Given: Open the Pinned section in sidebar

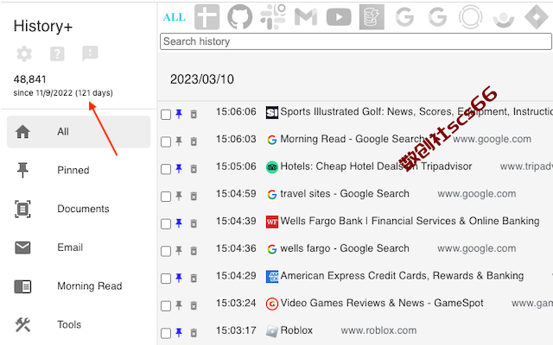Looking at the screenshot, I should point(79,170).
